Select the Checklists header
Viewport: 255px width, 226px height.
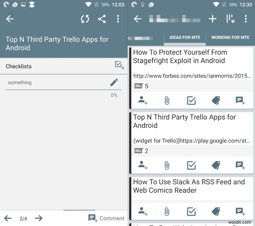coord(19,66)
